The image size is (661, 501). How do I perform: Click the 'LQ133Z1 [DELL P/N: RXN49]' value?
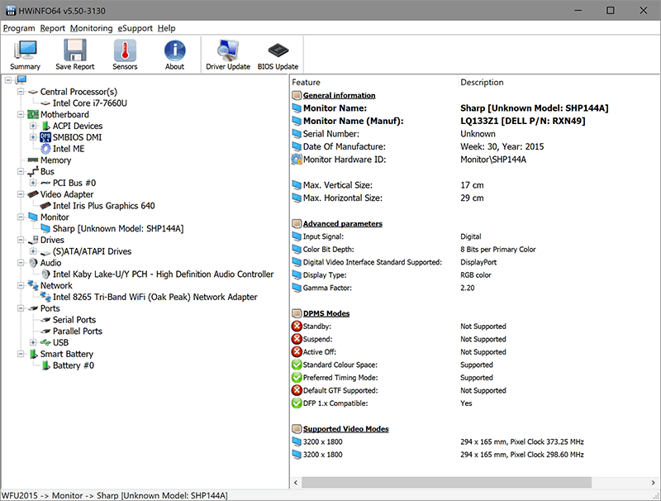pos(523,121)
